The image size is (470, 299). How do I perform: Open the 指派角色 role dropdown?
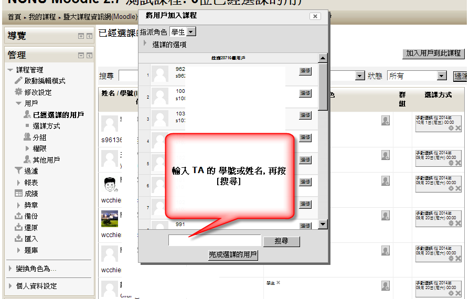[191, 32]
